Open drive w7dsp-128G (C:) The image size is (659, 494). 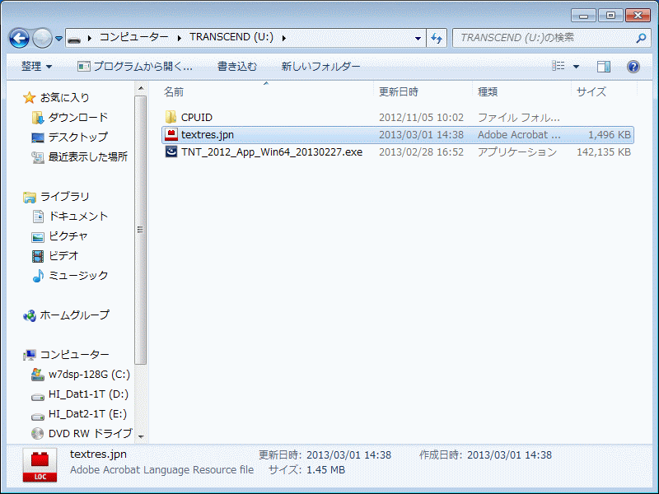coord(89,374)
